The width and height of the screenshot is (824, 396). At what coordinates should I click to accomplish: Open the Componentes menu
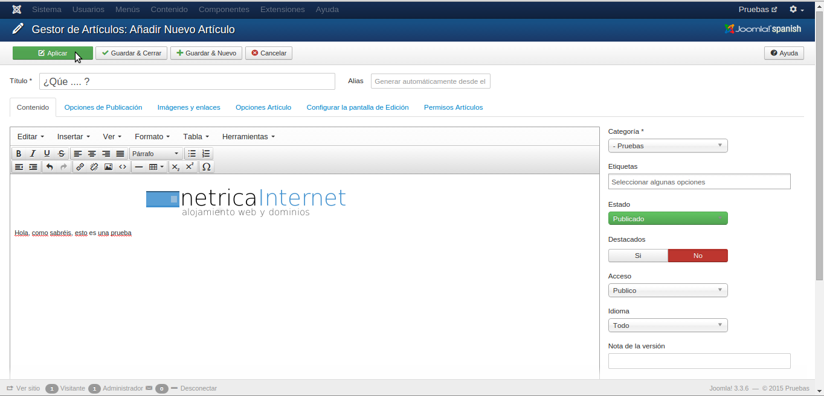(224, 10)
